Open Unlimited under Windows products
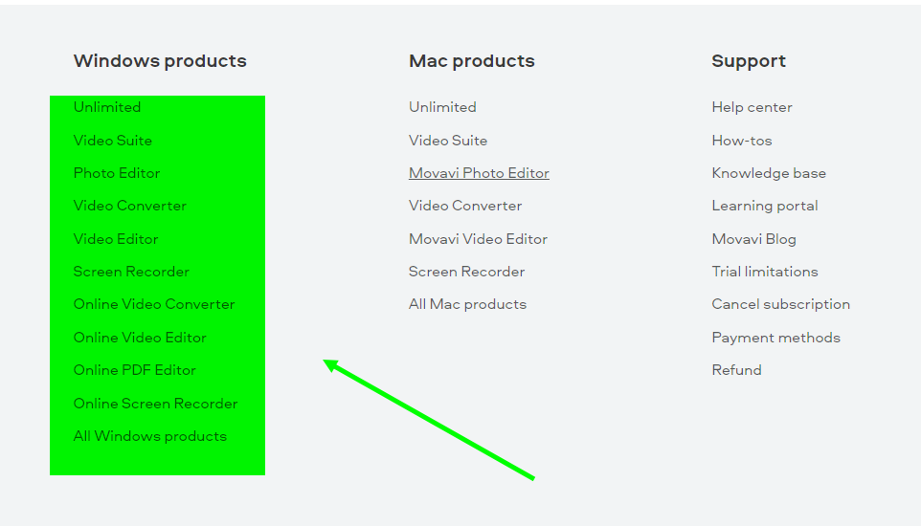 (x=107, y=107)
